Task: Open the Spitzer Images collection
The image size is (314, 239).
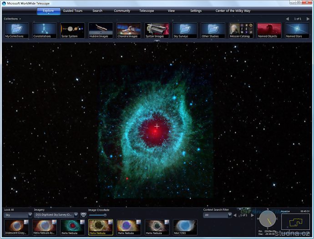Action: click(x=157, y=31)
